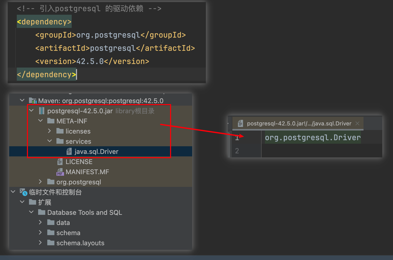Select the schema folder label
This screenshot has width=393, height=260.
[x=68, y=233]
